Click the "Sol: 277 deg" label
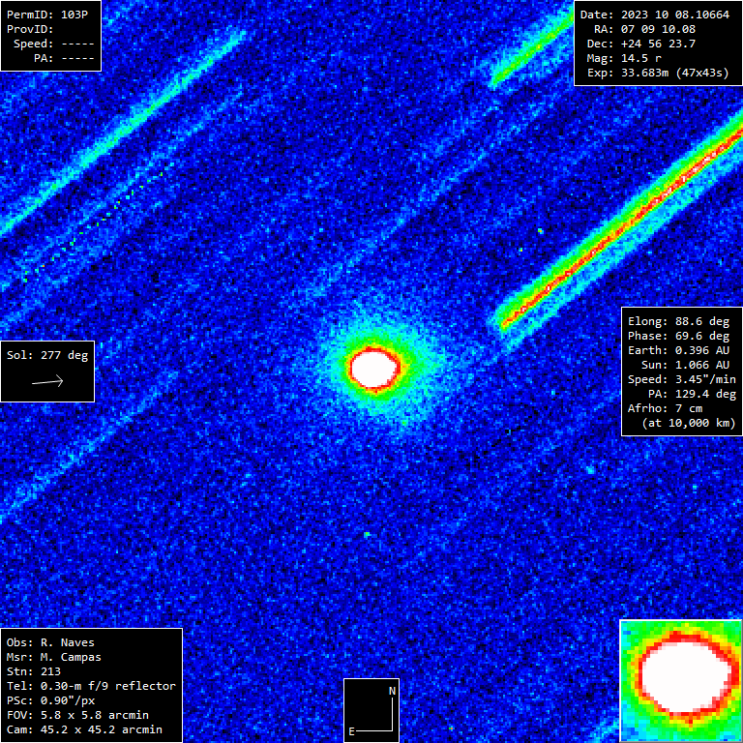The height and width of the screenshot is (743, 743). tap(47, 355)
